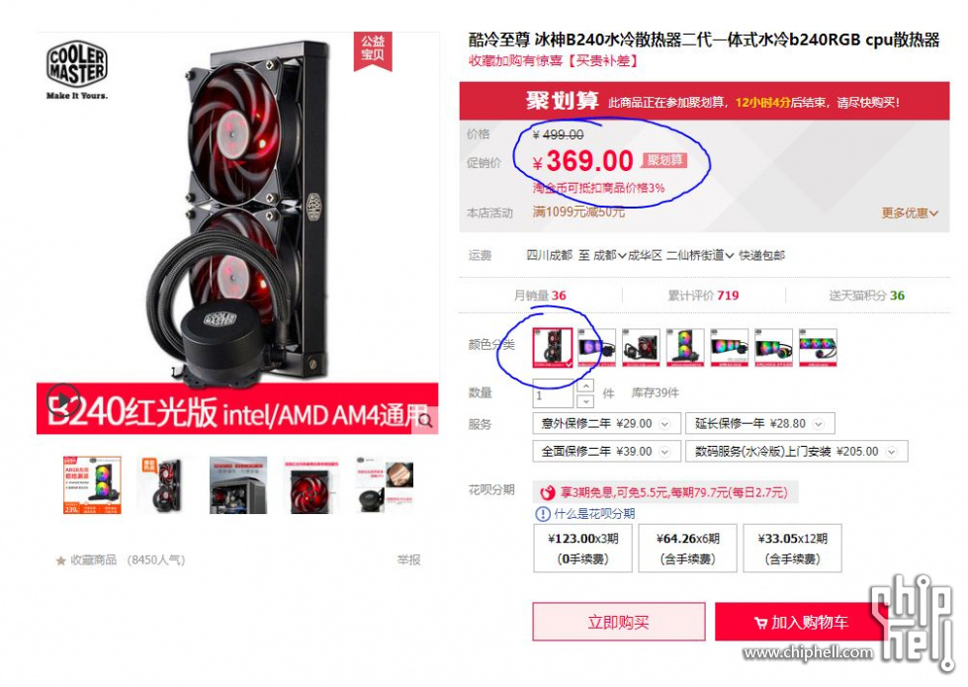The height and width of the screenshot is (687, 968).
Task: Select the red fan color option thumbnail
Action: [553, 348]
